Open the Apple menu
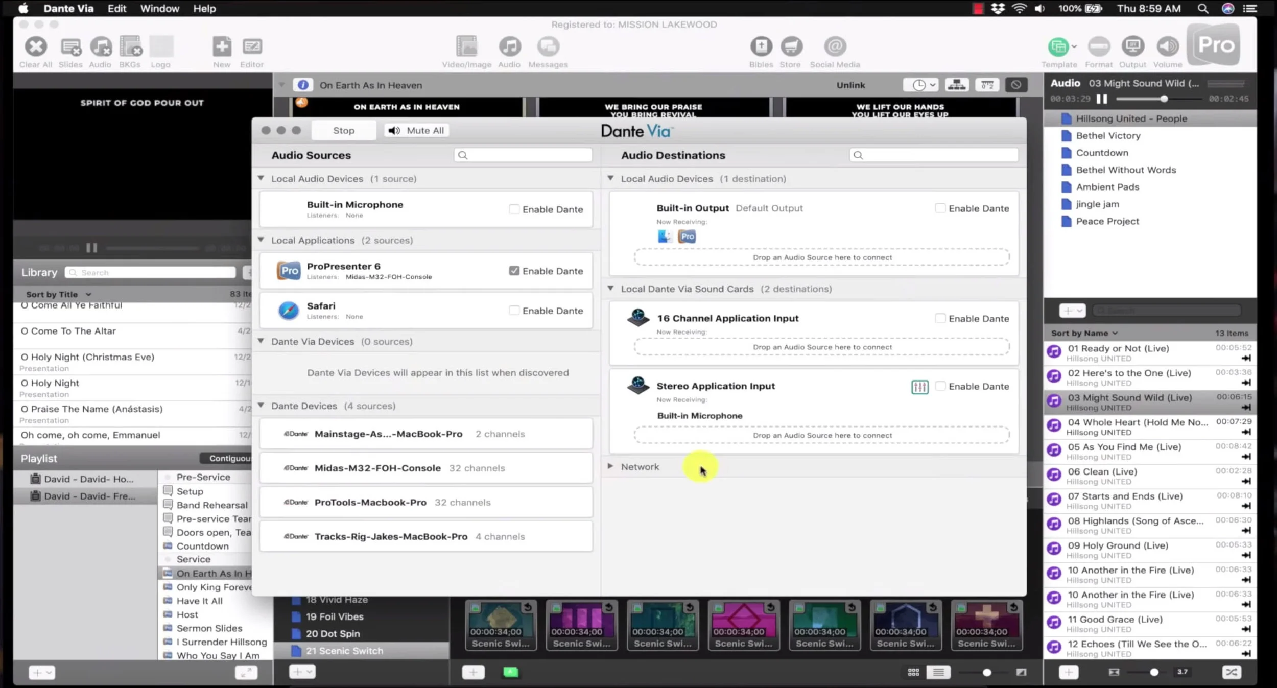This screenshot has width=1277, height=688. coord(23,8)
